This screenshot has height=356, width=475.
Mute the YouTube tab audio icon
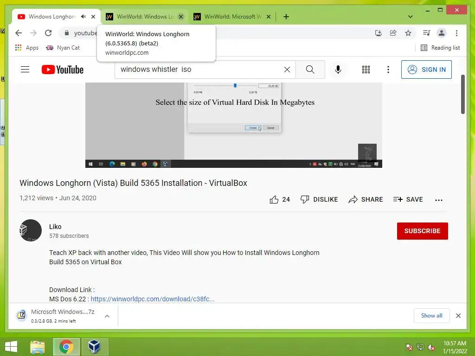pos(83,17)
